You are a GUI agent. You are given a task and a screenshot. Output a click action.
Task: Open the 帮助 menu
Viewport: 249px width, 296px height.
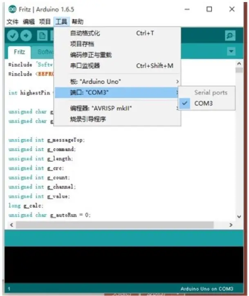[x=77, y=22]
